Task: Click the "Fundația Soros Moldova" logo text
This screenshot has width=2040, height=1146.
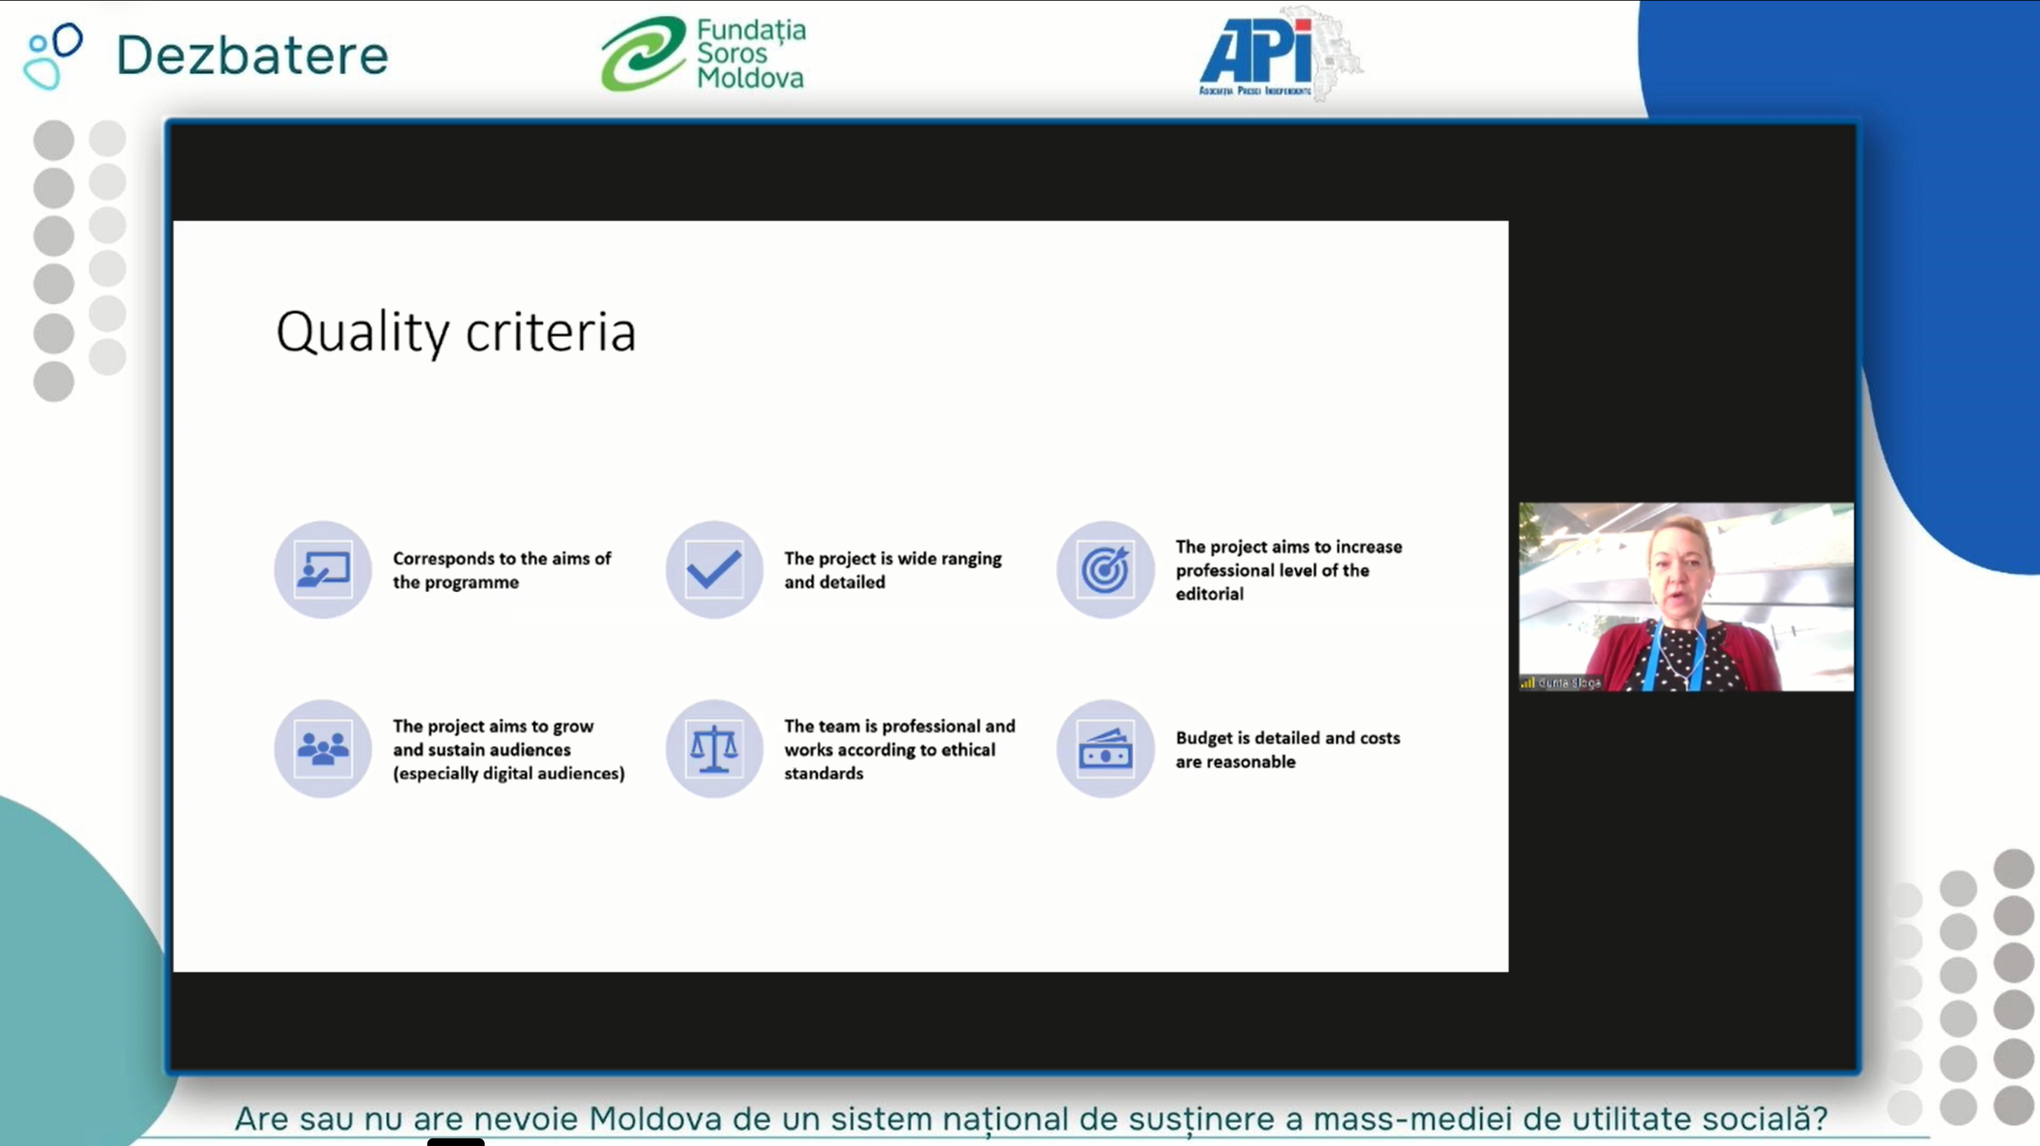Action: tap(750, 54)
